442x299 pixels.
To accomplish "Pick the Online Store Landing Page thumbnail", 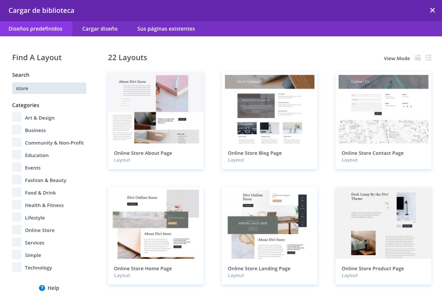I will 269,224.
